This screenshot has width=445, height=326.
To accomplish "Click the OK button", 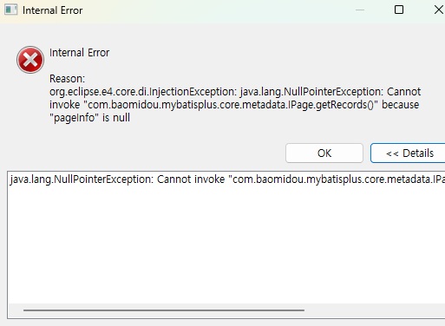I will tap(324, 153).
